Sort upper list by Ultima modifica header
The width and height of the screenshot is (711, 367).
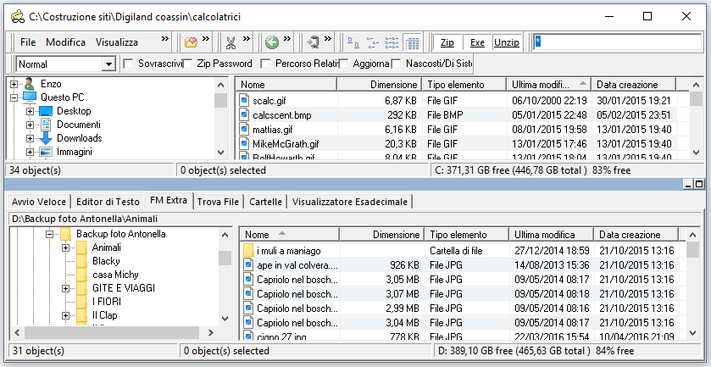point(548,85)
